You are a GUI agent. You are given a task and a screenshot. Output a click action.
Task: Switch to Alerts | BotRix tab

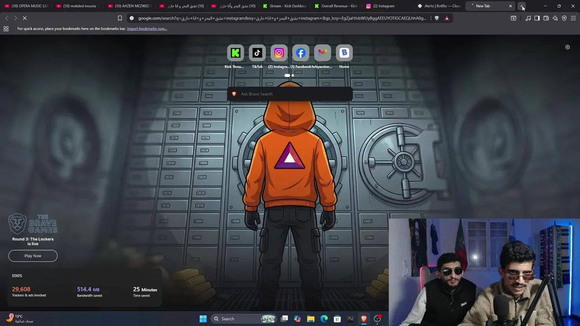[440, 6]
